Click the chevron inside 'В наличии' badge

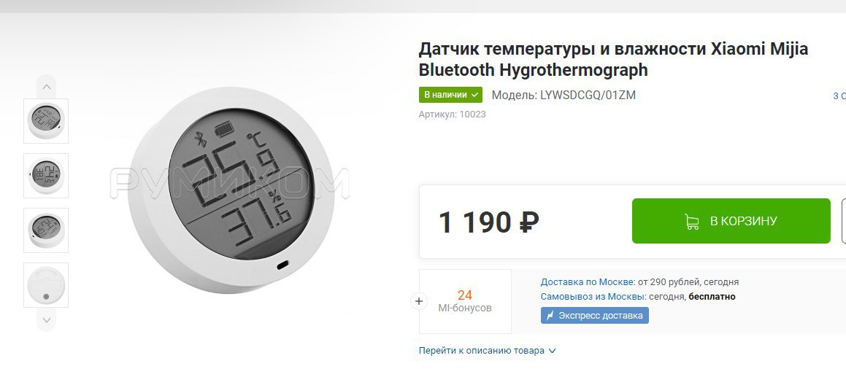474,95
